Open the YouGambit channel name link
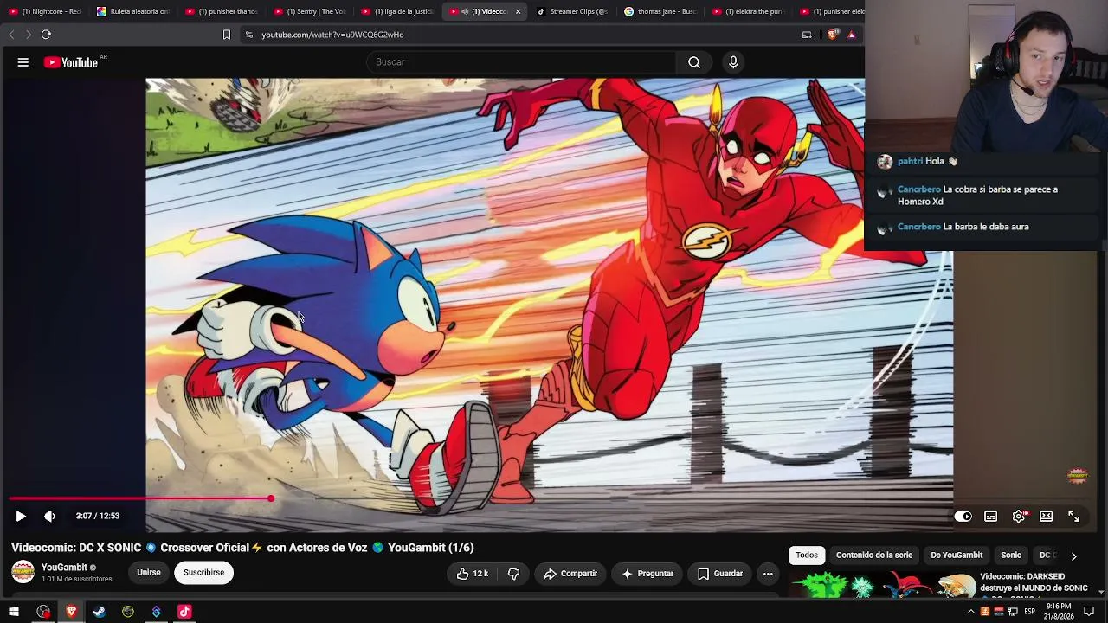Screen dimensions: 1108x623 pyautogui.click(x=64, y=568)
